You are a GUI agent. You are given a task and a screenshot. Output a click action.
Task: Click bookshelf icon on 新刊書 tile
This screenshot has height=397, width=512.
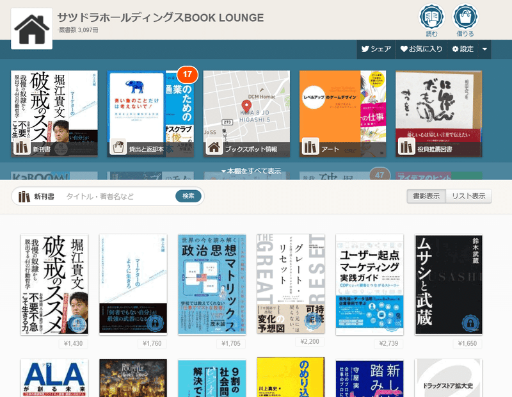(x=22, y=147)
